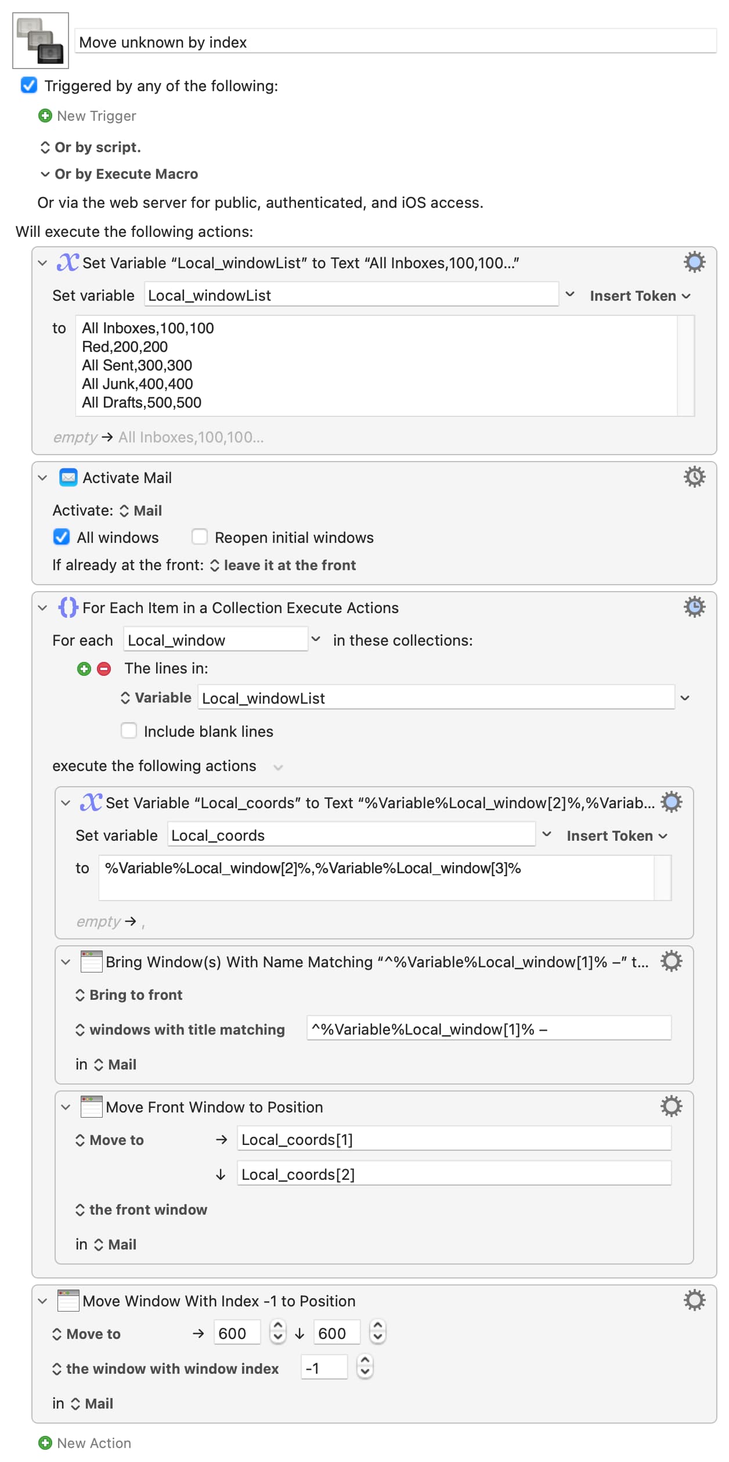Open Insert Token menu for Local_windowList
This screenshot has width=729, height=1462.
[640, 296]
